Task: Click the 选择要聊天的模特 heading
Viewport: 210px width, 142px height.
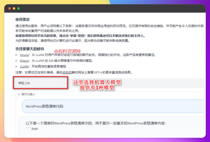Action: click(x=30, y=49)
